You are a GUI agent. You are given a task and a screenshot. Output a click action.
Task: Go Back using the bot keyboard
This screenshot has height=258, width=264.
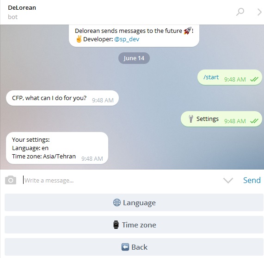click(x=134, y=247)
